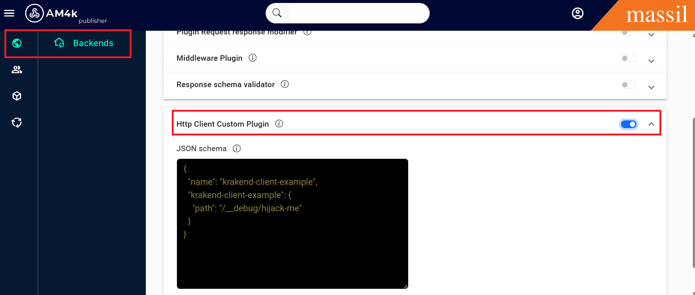The image size is (695, 295).
Task: Open the hamburger navigation menu
Action: (x=9, y=14)
